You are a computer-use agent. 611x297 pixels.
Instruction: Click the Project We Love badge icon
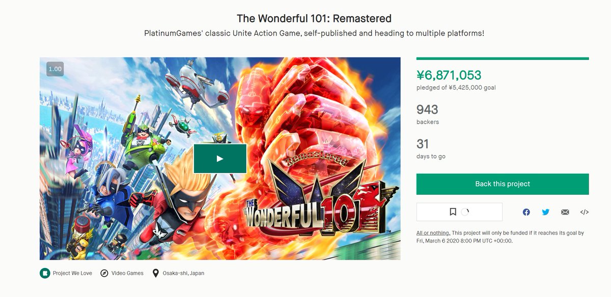45,273
